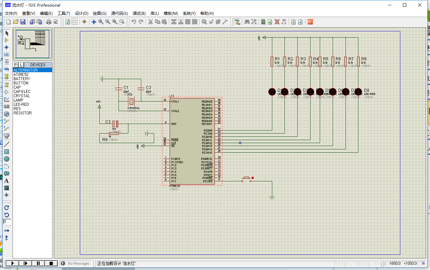Click the AT89C52 U1 chip on schematic

click(192, 141)
